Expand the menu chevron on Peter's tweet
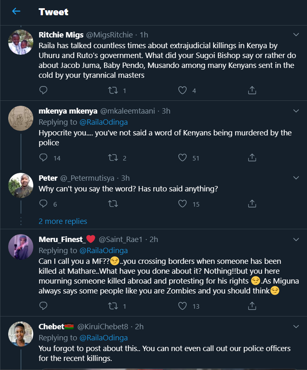The width and height of the screenshot is (307, 370). click(x=295, y=178)
